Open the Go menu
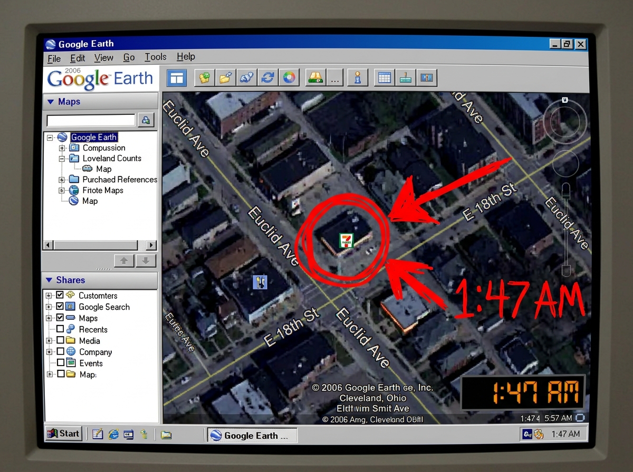 point(129,57)
